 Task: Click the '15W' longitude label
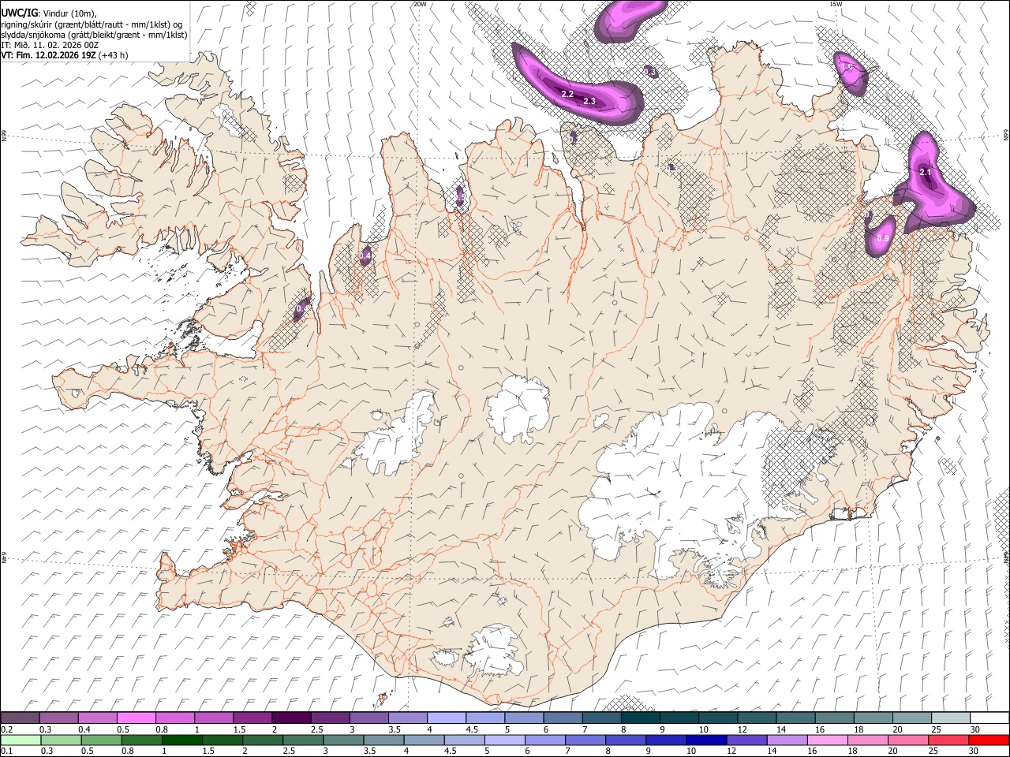tap(835, 4)
